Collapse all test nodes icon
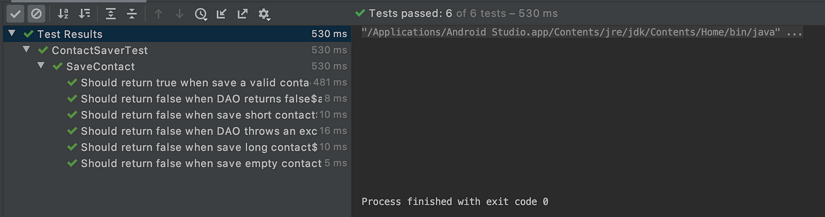 (x=132, y=14)
